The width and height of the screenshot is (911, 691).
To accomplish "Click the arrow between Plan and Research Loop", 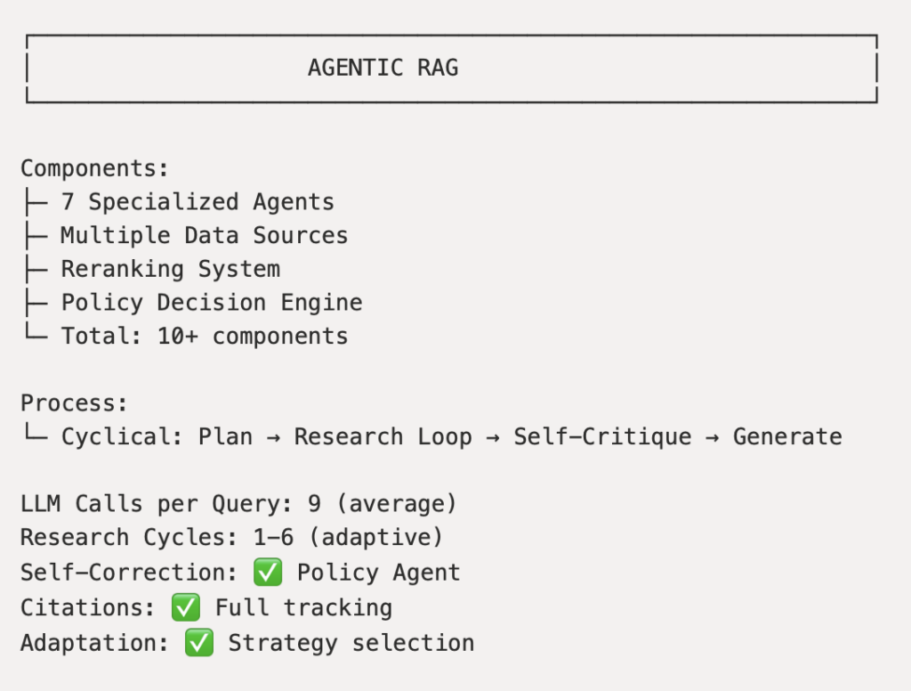I will click(x=273, y=437).
